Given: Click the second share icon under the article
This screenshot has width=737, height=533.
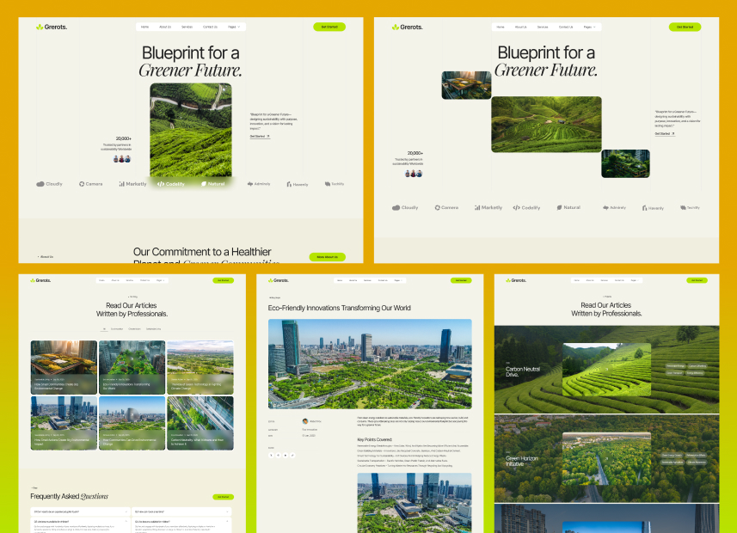Looking at the screenshot, I should click(x=278, y=455).
